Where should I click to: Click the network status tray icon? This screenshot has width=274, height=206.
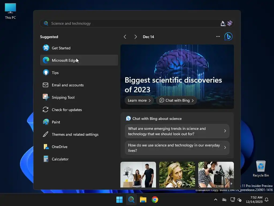[233, 200]
